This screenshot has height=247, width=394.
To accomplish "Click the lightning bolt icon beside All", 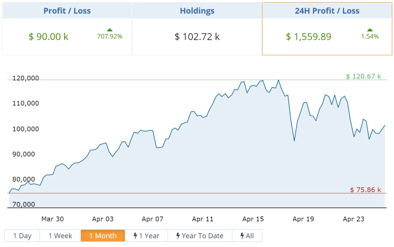I will pyautogui.click(x=242, y=236).
